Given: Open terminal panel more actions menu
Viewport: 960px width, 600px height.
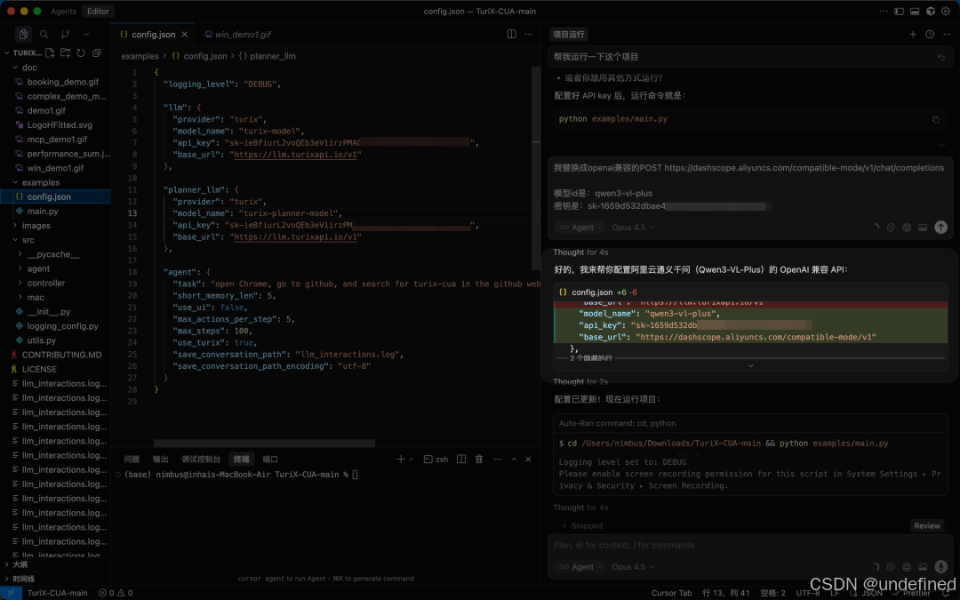Looking at the screenshot, I should click(497, 460).
